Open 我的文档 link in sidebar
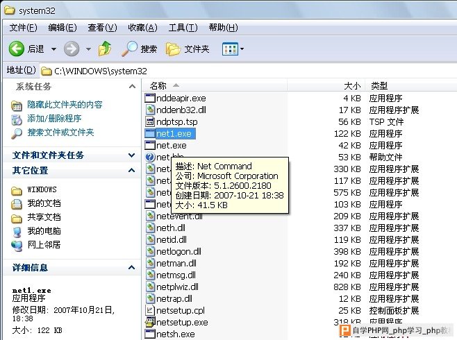457x340 pixels. tap(44, 203)
